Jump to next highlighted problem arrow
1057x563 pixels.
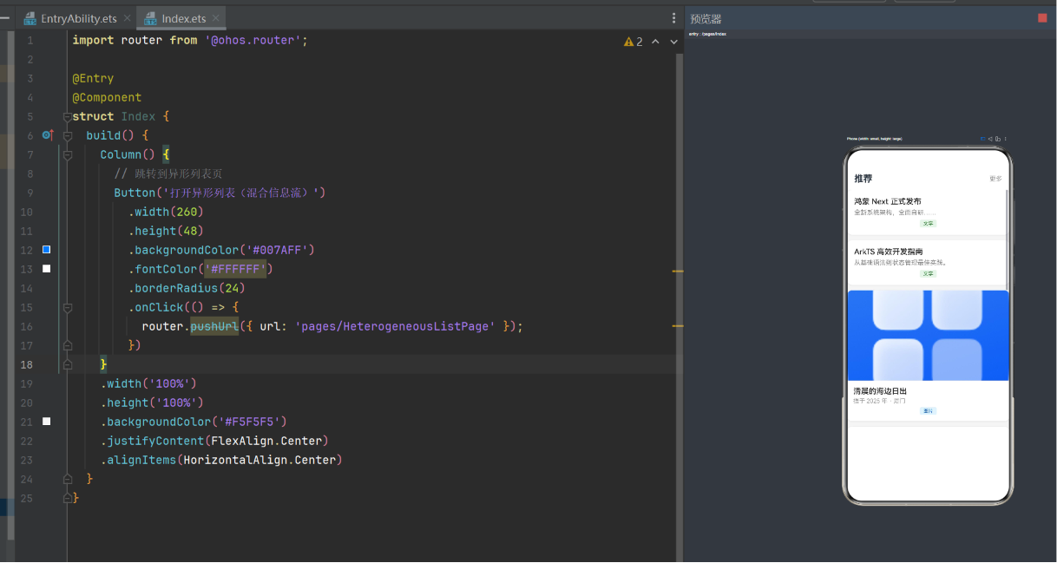click(673, 41)
